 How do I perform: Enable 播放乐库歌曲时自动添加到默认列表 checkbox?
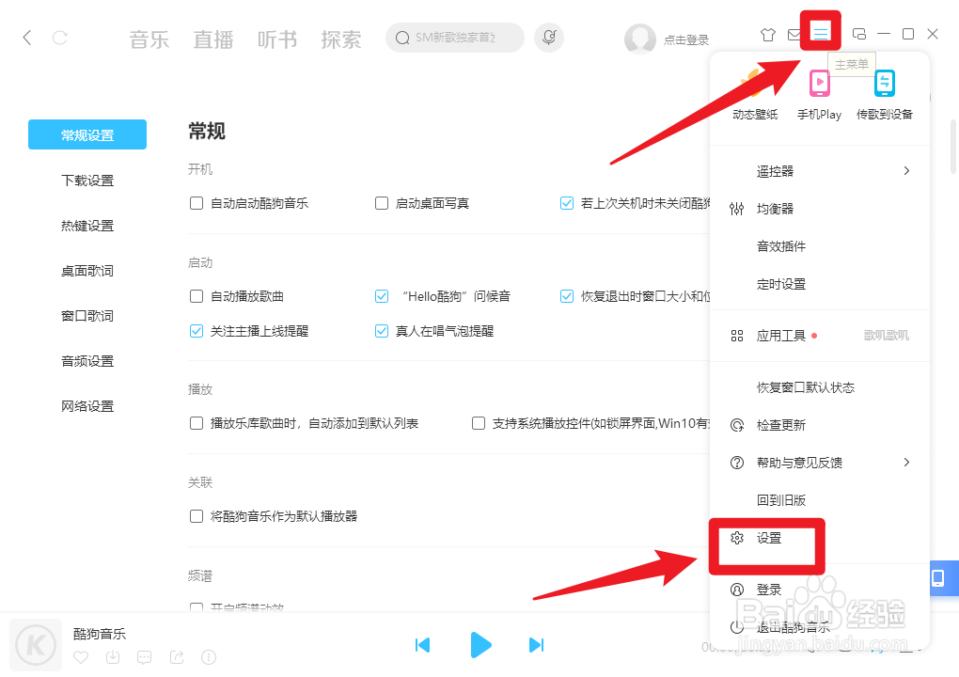(x=197, y=423)
